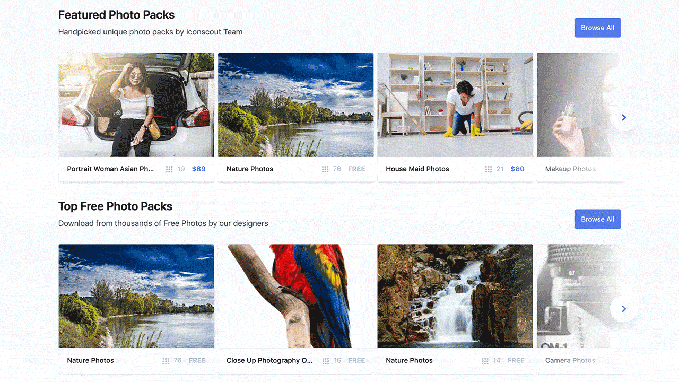This screenshot has width=679, height=382.
Task: Click grid icon beside the $60 price
Action: (x=489, y=169)
